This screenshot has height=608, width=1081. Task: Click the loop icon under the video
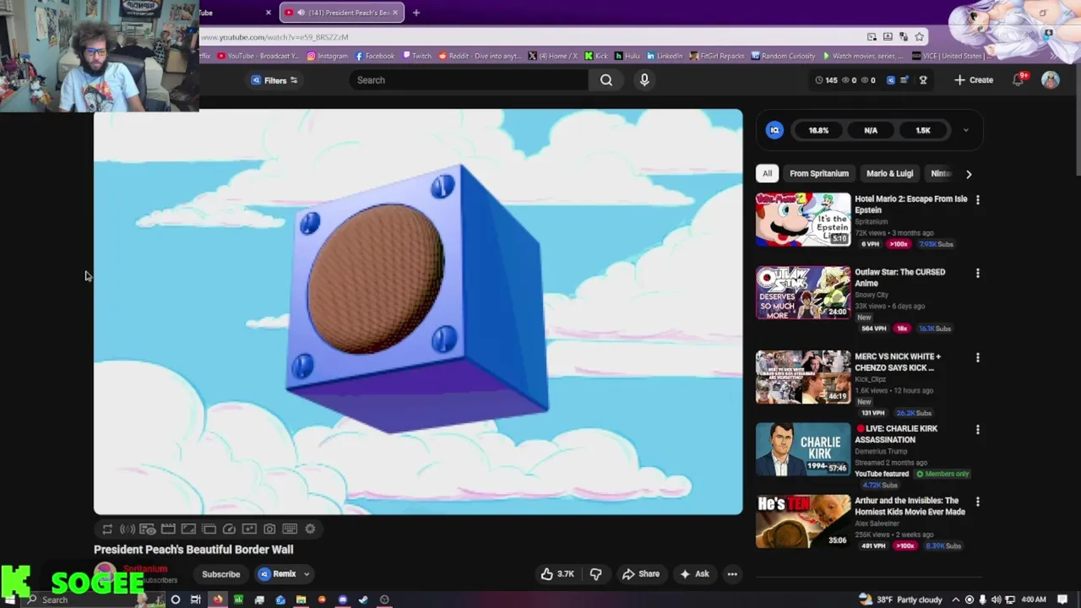tap(107, 529)
